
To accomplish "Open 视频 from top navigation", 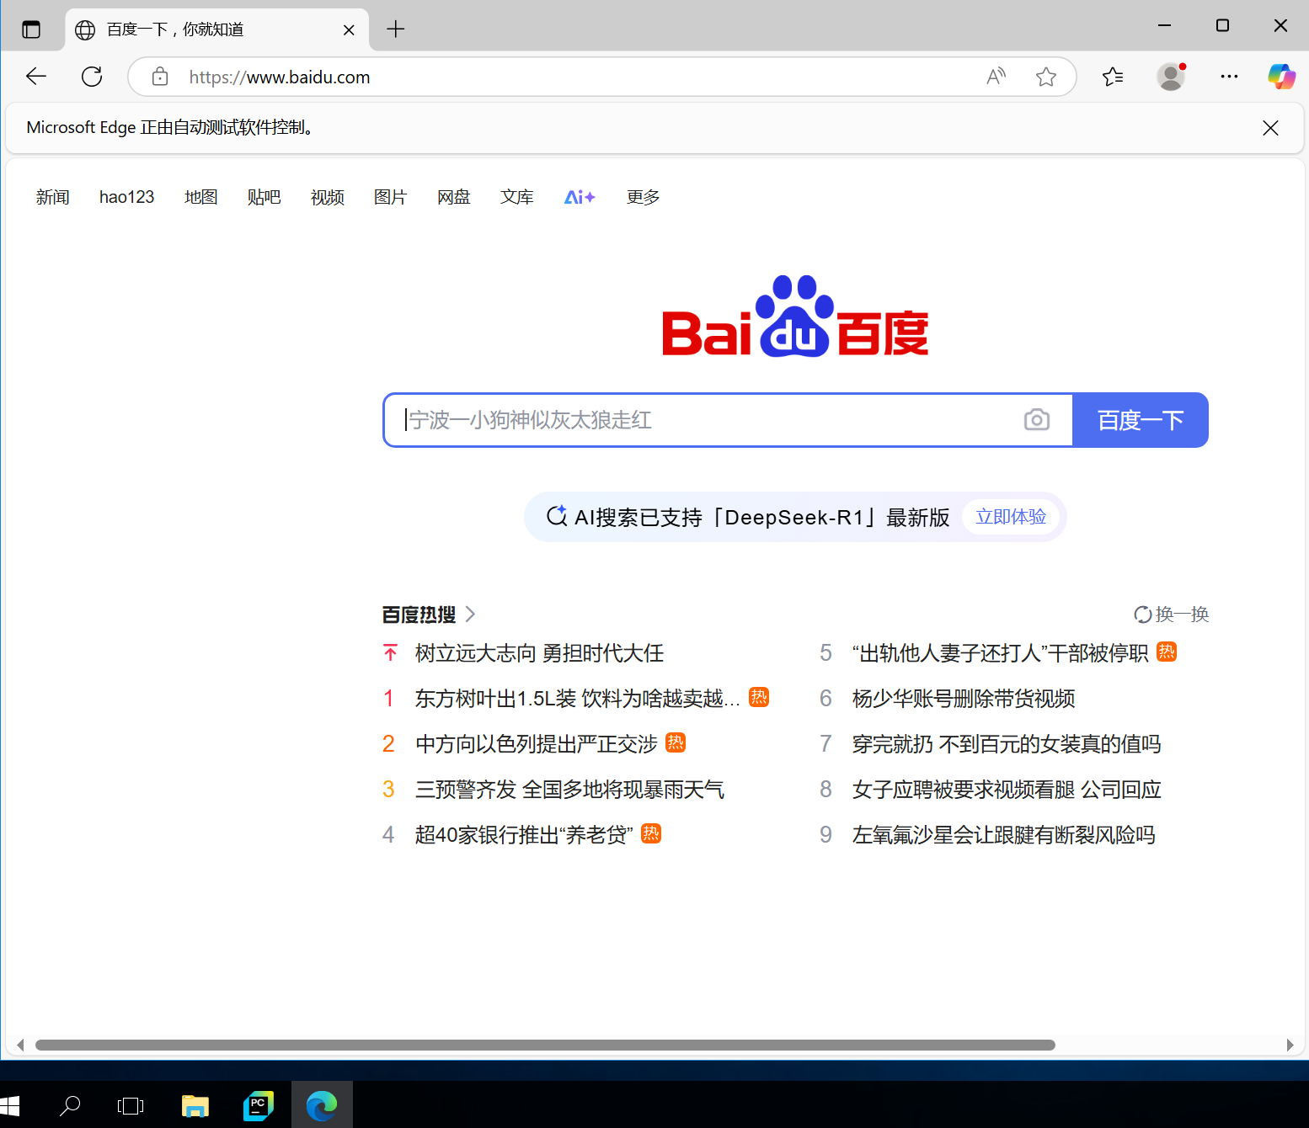I will tap(327, 197).
